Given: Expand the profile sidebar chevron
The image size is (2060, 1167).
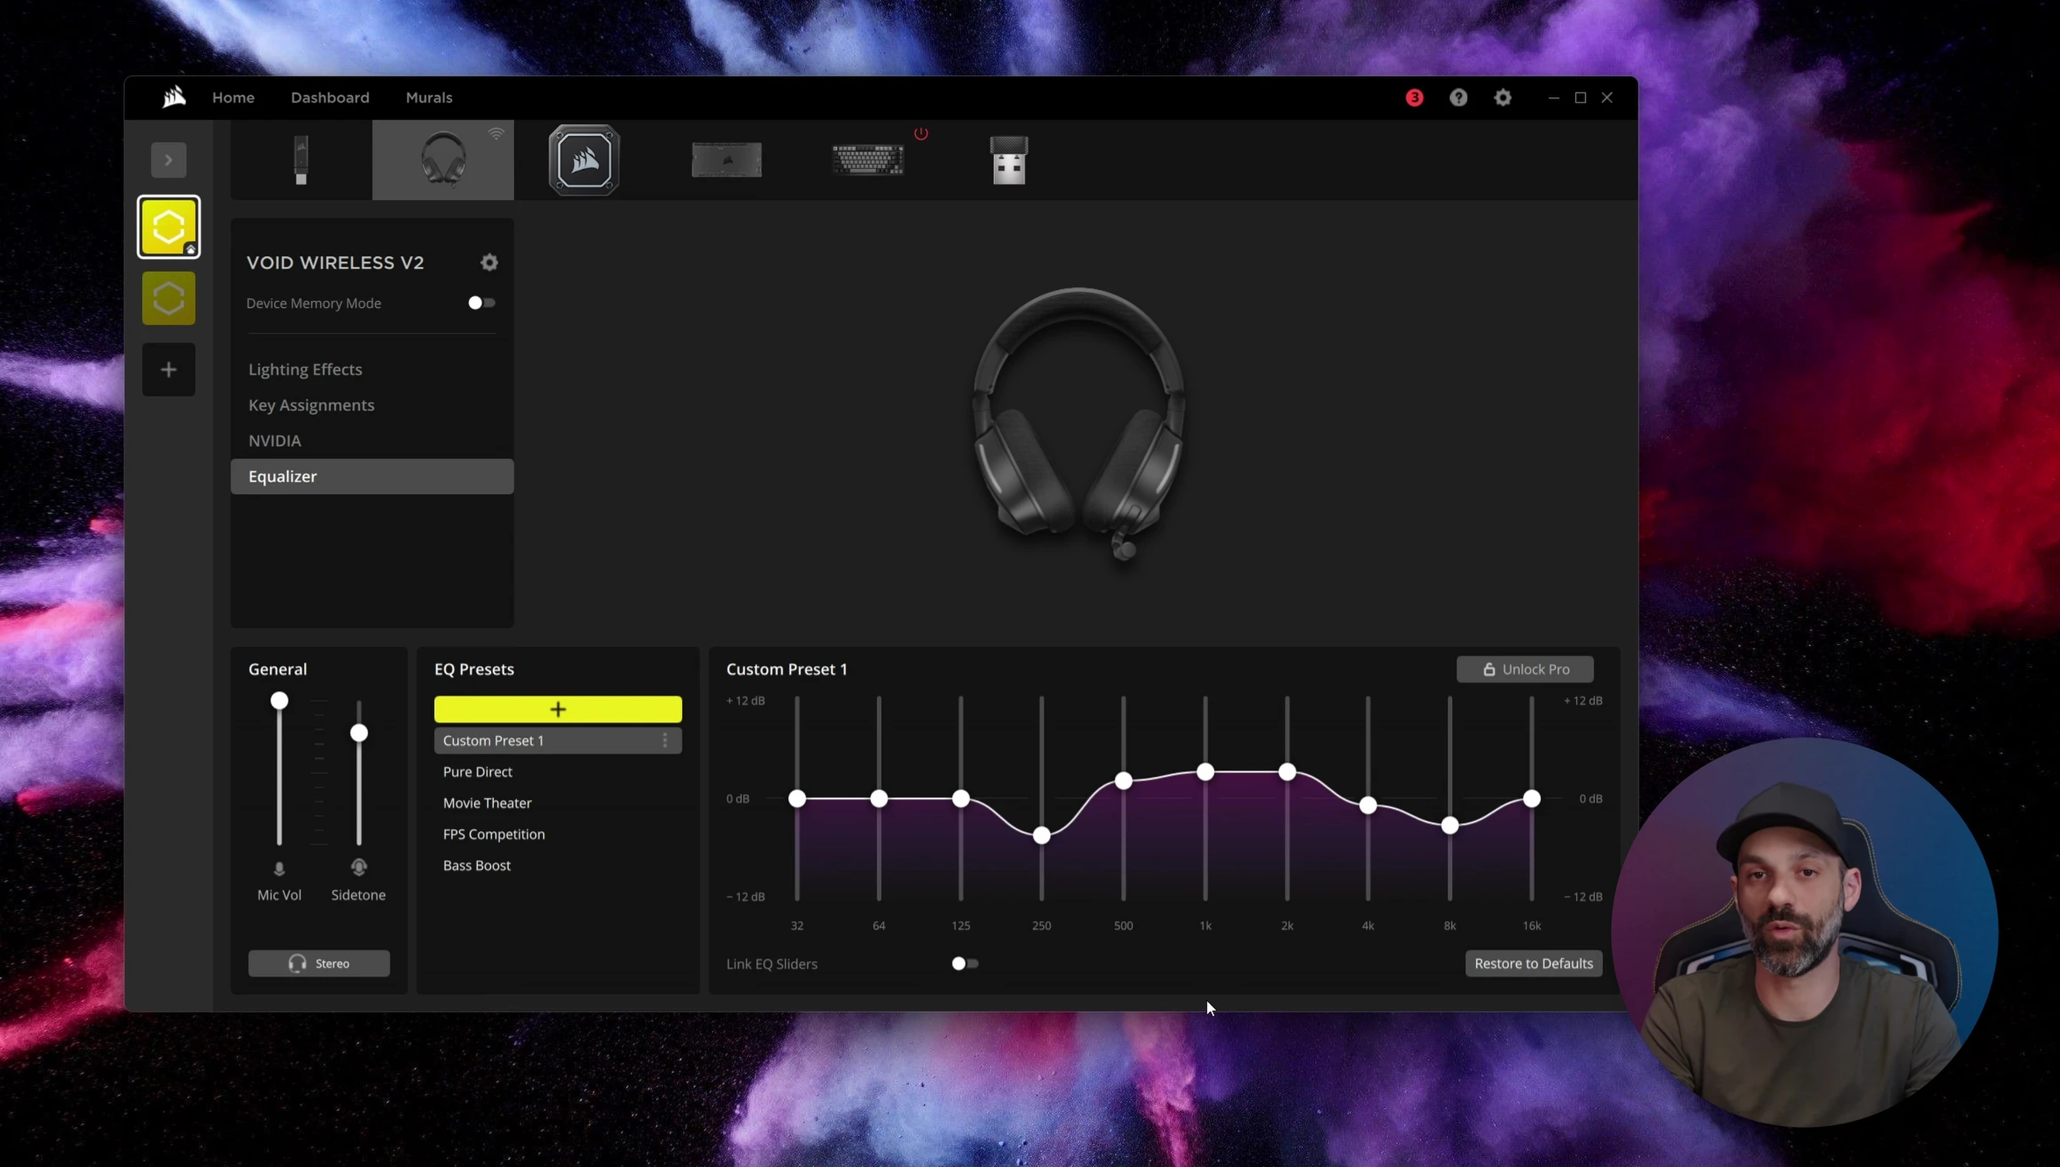Looking at the screenshot, I should (168, 160).
